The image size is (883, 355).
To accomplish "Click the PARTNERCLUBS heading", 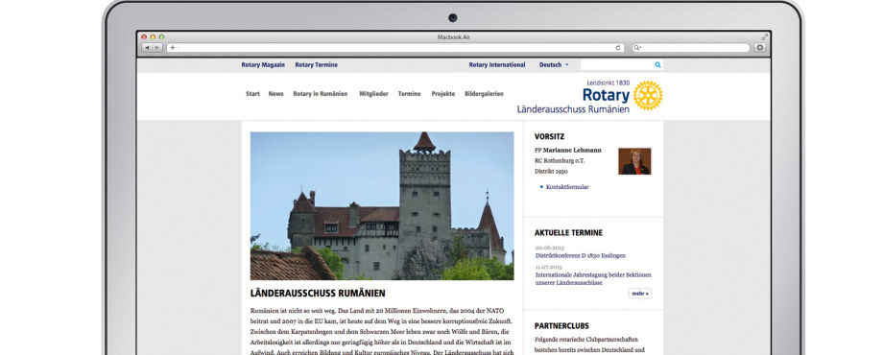I will tap(562, 326).
